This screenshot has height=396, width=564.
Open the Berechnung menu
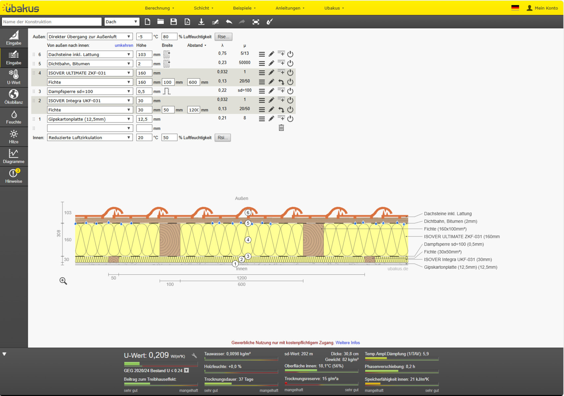pos(159,8)
